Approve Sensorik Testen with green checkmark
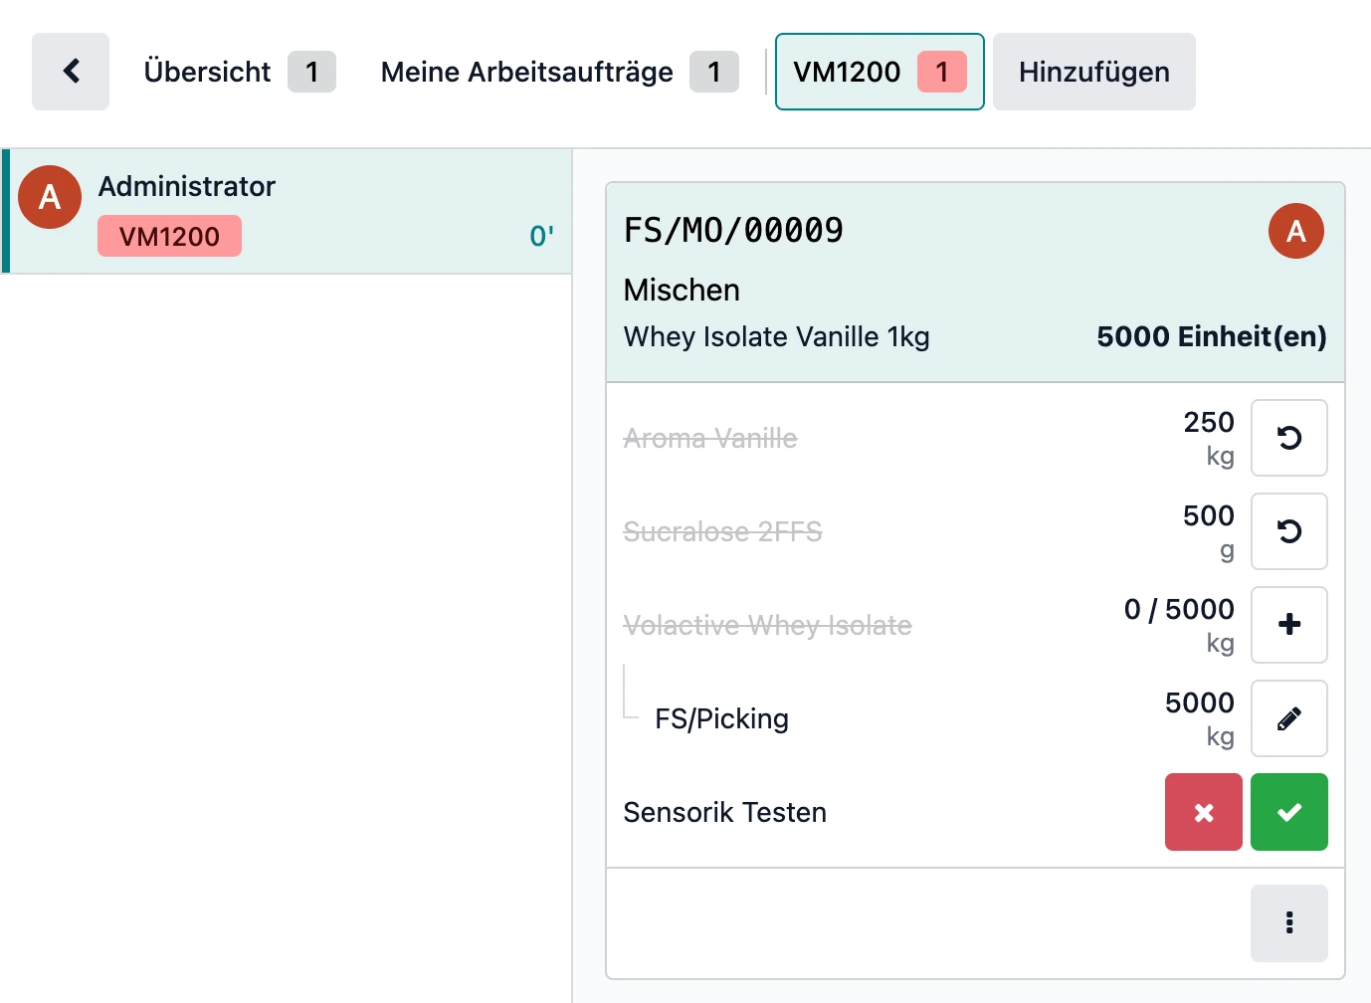 pos(1289,812)
